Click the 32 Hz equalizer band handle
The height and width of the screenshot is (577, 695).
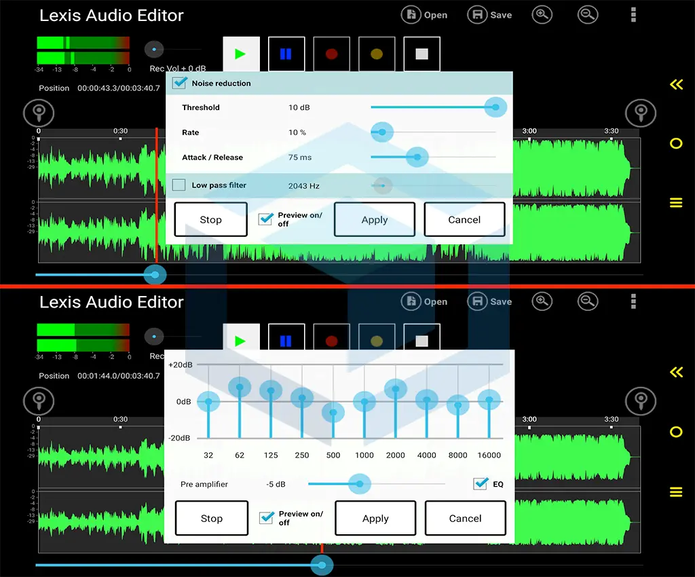208,402
